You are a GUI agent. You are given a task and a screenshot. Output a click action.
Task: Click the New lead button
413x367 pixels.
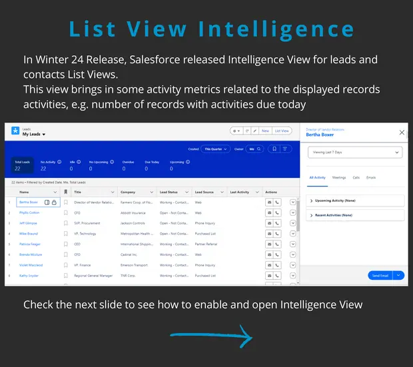(265, 131)
